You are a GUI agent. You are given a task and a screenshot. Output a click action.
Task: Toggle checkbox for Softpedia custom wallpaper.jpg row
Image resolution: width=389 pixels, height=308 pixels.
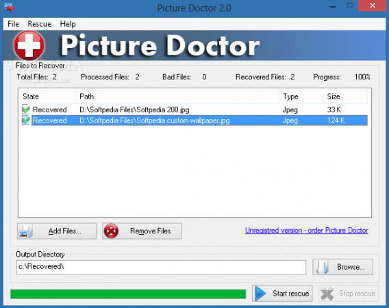[25, 120]
